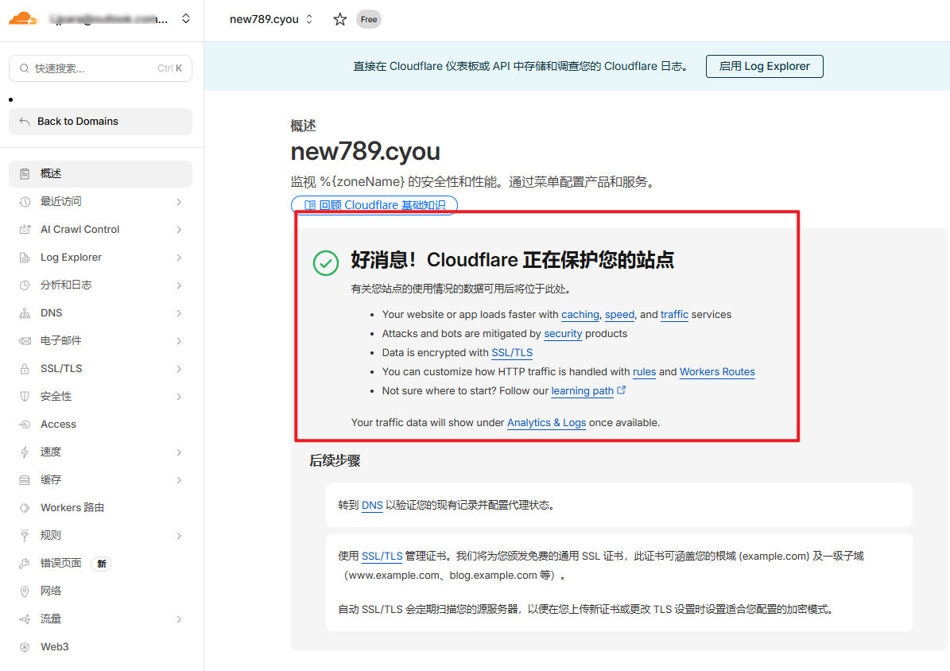The width and height of the screenshot is (950, 671).
Task: Expand the 缓存 section chevron
Action: pyautogui.click(x=180, y=480)
